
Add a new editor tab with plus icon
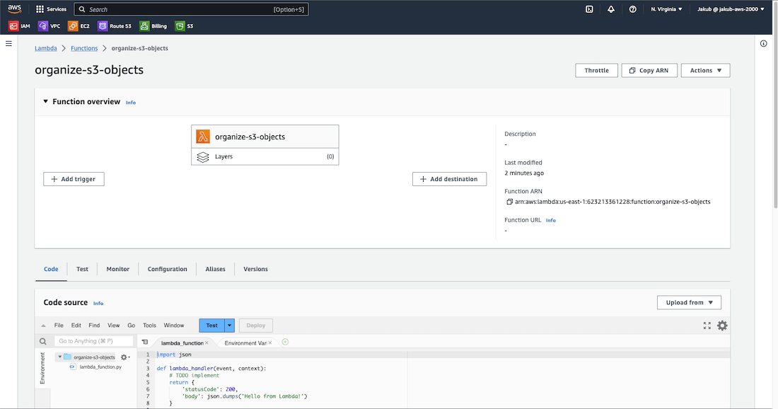286,342
